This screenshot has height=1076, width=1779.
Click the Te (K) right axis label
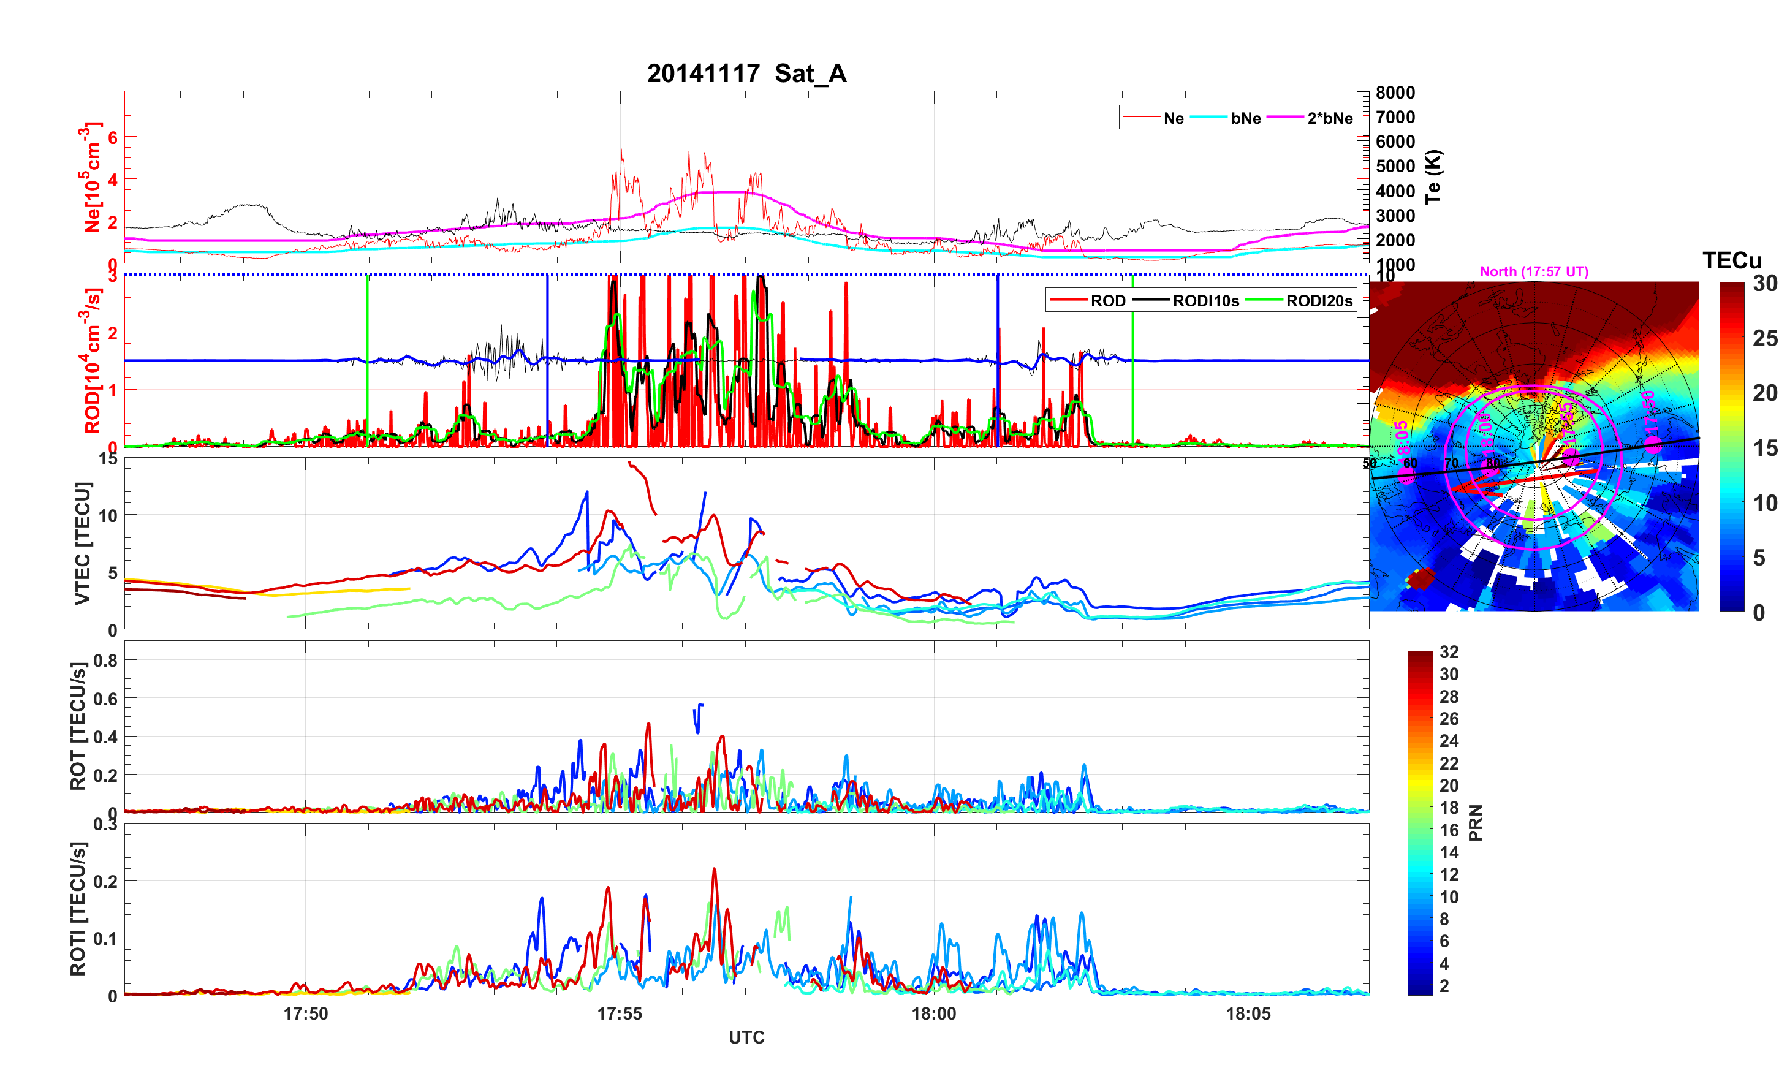(1433, 177)
